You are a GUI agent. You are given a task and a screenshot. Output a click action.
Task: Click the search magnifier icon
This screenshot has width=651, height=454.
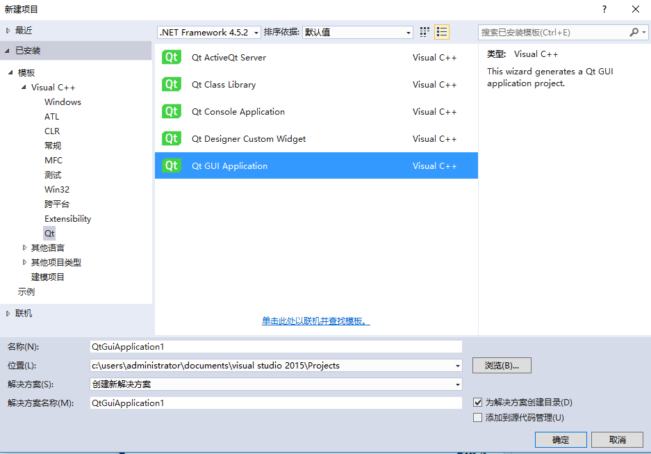pyautogui.click(x=636, y=32)
